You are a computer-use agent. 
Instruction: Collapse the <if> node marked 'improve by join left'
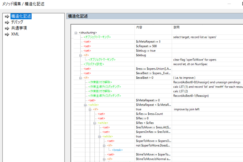coord(90,110)
